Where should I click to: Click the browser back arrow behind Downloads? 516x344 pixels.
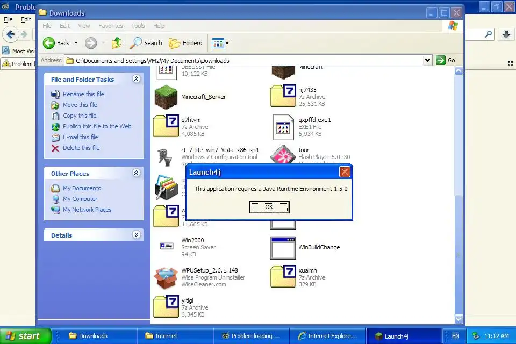10,34
